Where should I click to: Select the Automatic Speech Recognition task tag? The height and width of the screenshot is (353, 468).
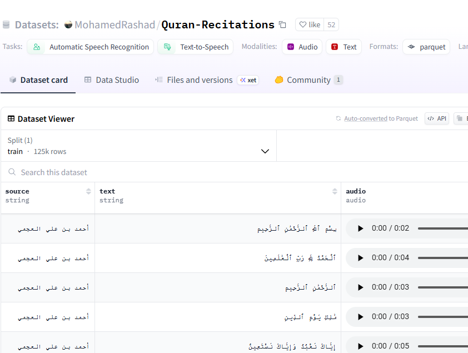(x=92, y=47)
